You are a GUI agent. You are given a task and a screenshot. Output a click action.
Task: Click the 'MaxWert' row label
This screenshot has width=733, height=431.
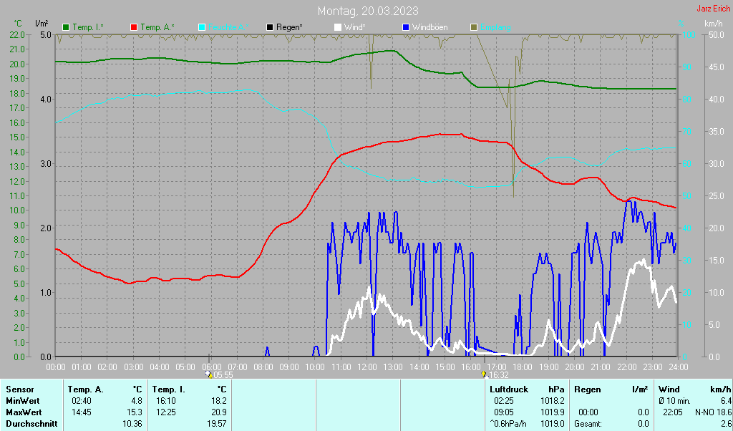(x=24, y=413)
